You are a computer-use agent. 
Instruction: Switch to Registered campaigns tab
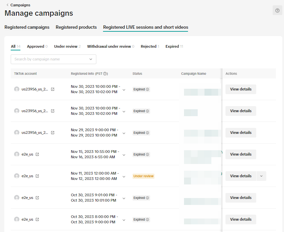pos(27,27)
